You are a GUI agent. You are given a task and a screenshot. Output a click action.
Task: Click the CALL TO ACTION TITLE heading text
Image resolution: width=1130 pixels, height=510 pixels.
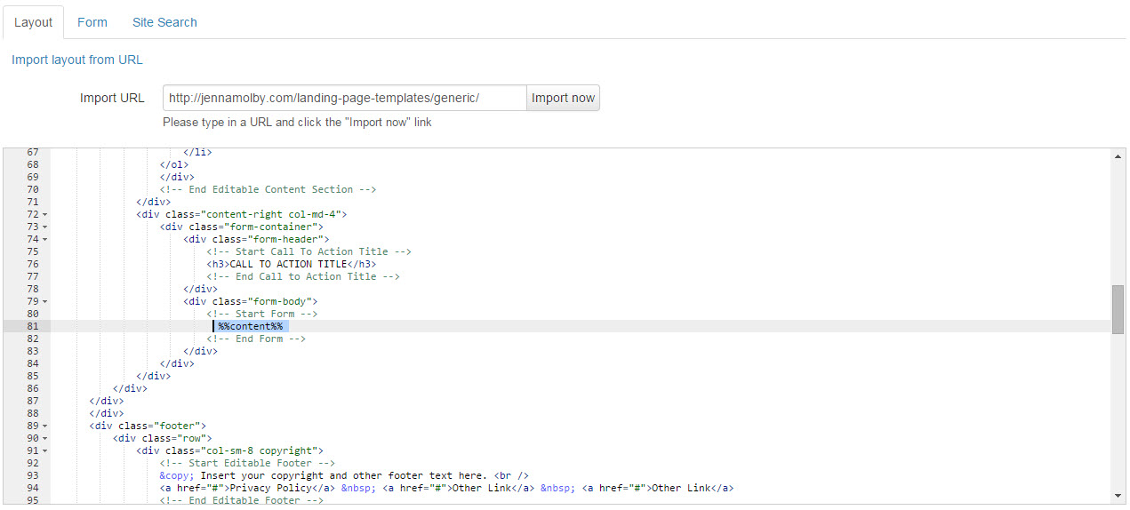click(x=287, y=264)
